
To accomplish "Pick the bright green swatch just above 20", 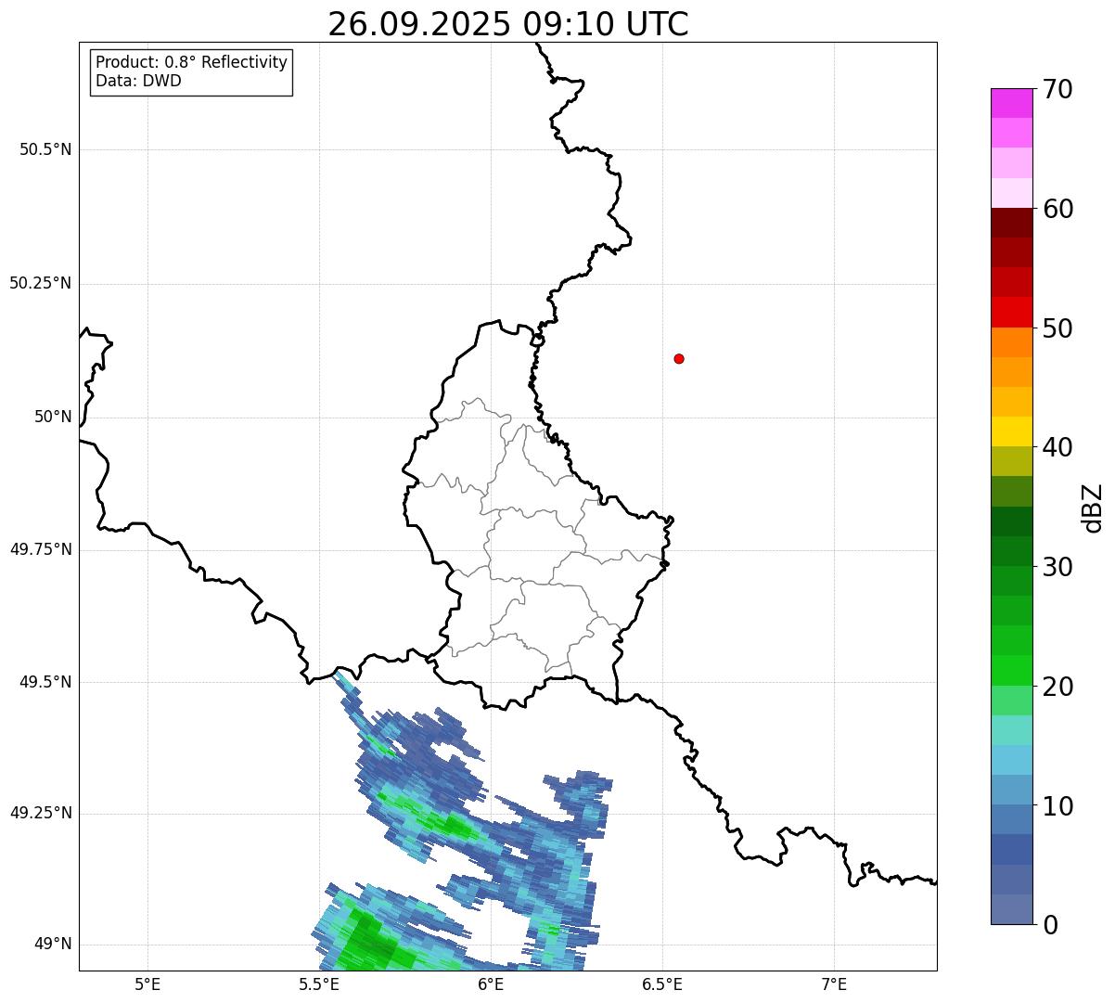I will click(x=1011, y=671).
